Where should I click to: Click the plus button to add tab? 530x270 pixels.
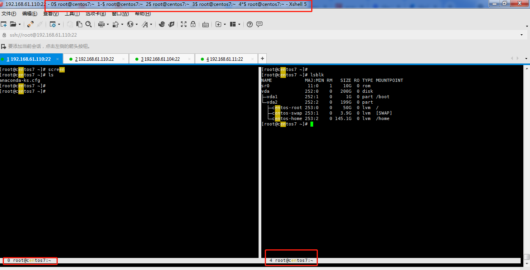[x=262, y=59]
